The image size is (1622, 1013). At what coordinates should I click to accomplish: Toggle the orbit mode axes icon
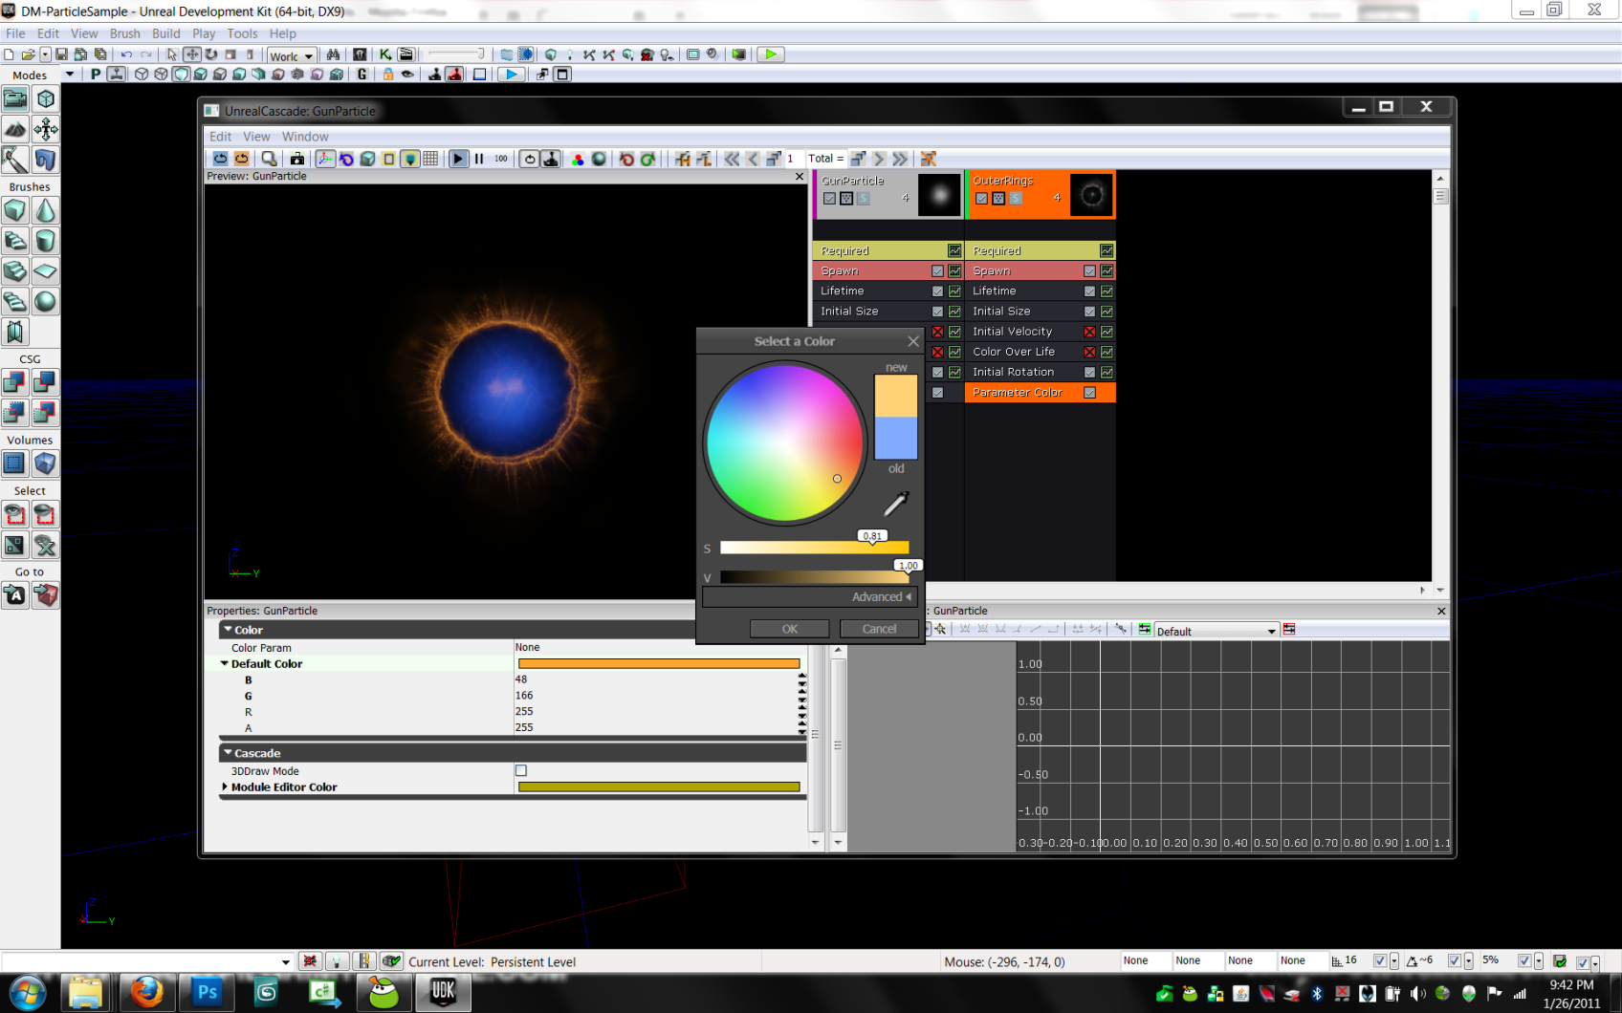326,159
